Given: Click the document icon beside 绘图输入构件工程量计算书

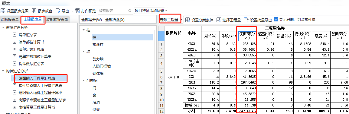Looking at the screenshot, I should point(15,93).
